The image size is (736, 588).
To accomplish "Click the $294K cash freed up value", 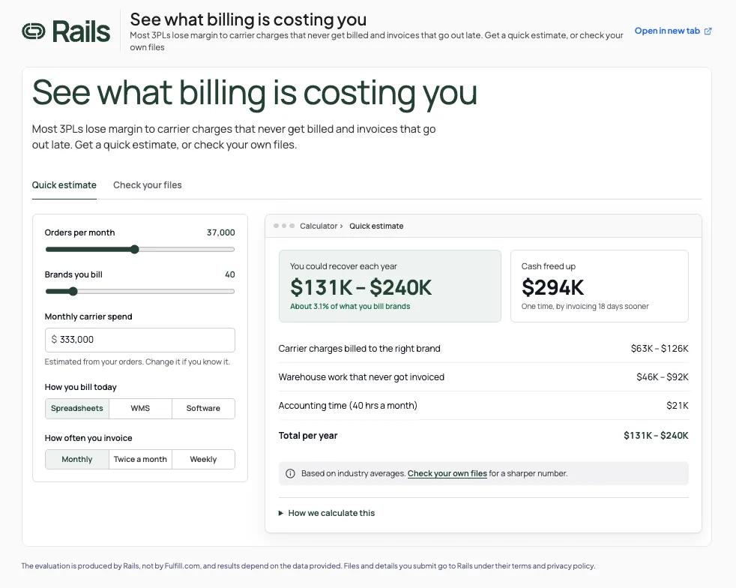I will [x=553, y=287].
